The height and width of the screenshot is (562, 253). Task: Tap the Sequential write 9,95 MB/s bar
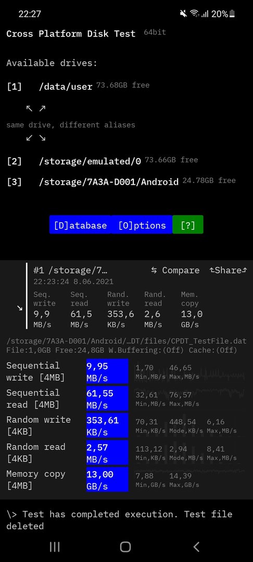click(107, 372)
